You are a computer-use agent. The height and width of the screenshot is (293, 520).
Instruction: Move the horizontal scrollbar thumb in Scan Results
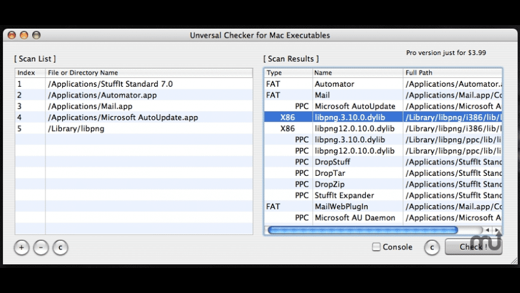point(363,230)
